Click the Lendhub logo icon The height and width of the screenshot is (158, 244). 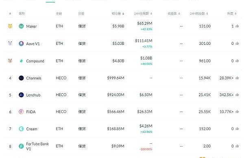click(21, 95)
